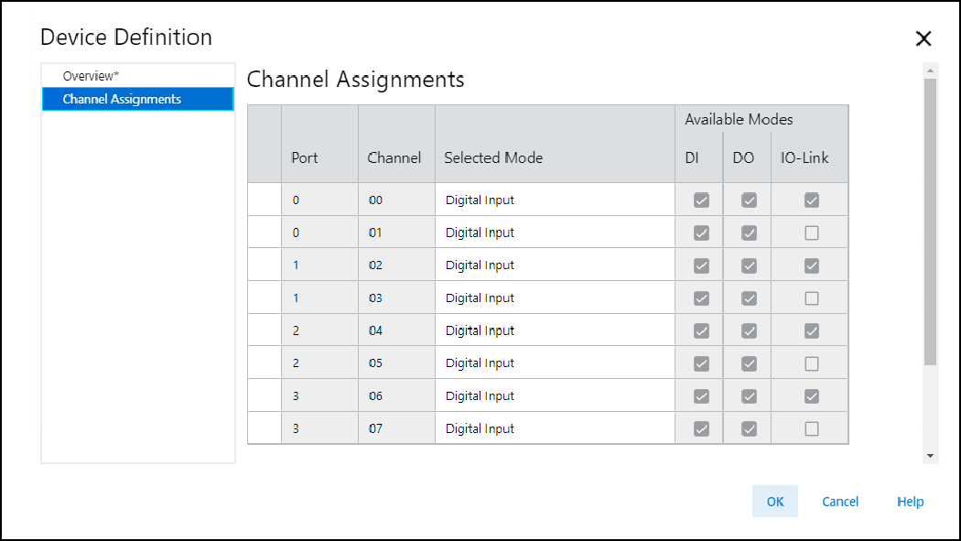Toggle DO checkbox for channel 03
Viewport: 961px width, 541px height.
pyautogui.click(x=749, y=298)
